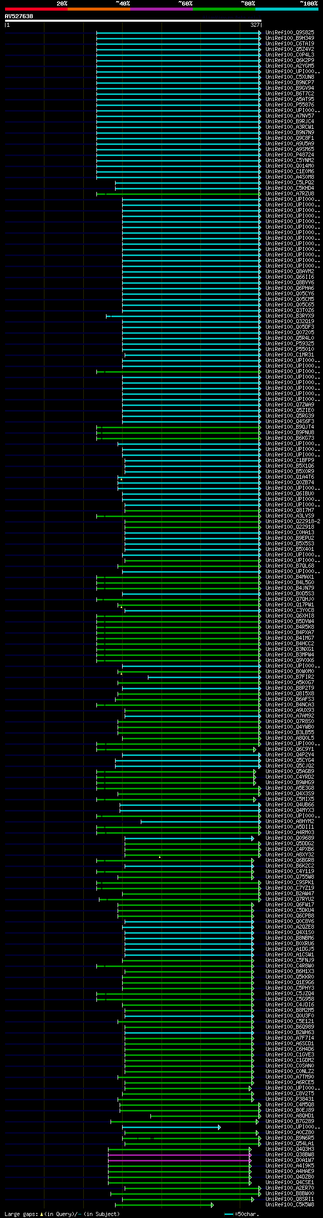Select hit label UniRef100_Q22918-2
Viewport: 323px width, 1218px height.
pos(293,521)
